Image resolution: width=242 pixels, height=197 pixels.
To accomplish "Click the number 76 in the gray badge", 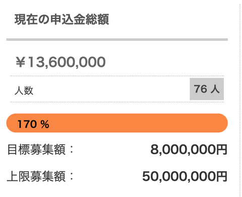I will coord(201,89).
